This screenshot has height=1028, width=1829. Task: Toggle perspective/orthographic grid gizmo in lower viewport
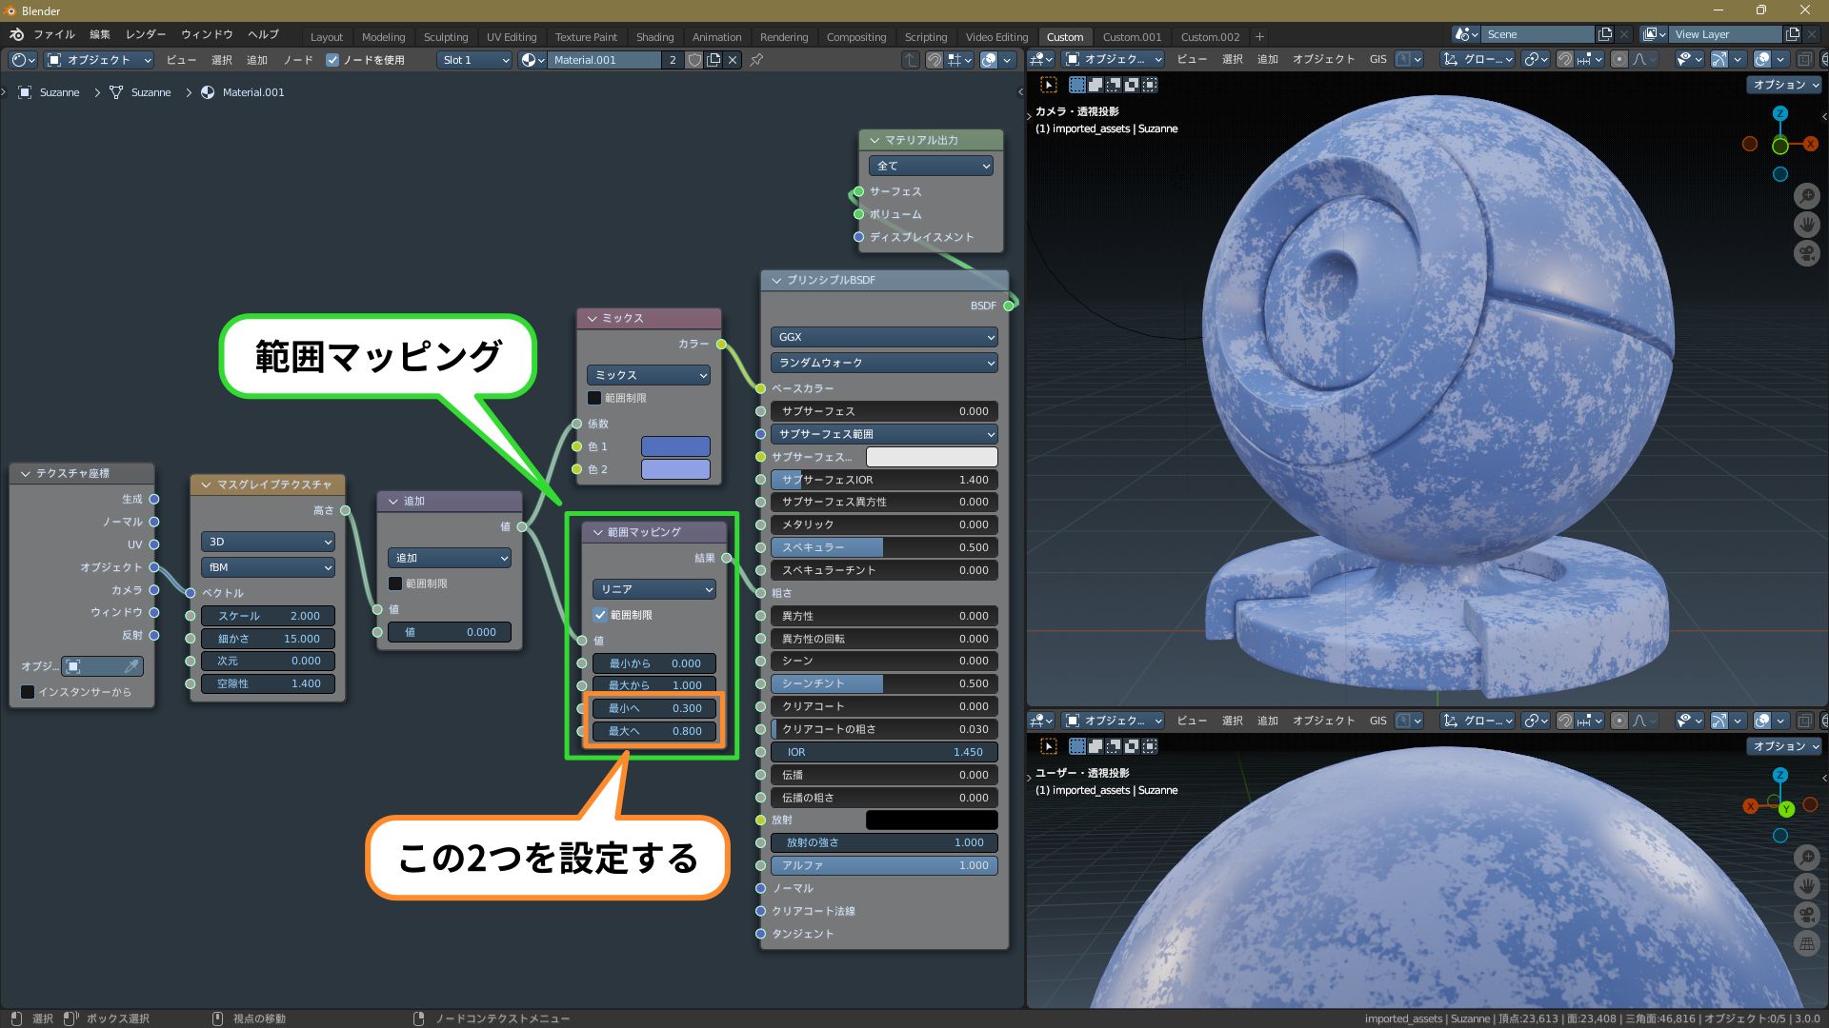(1807, 944)
